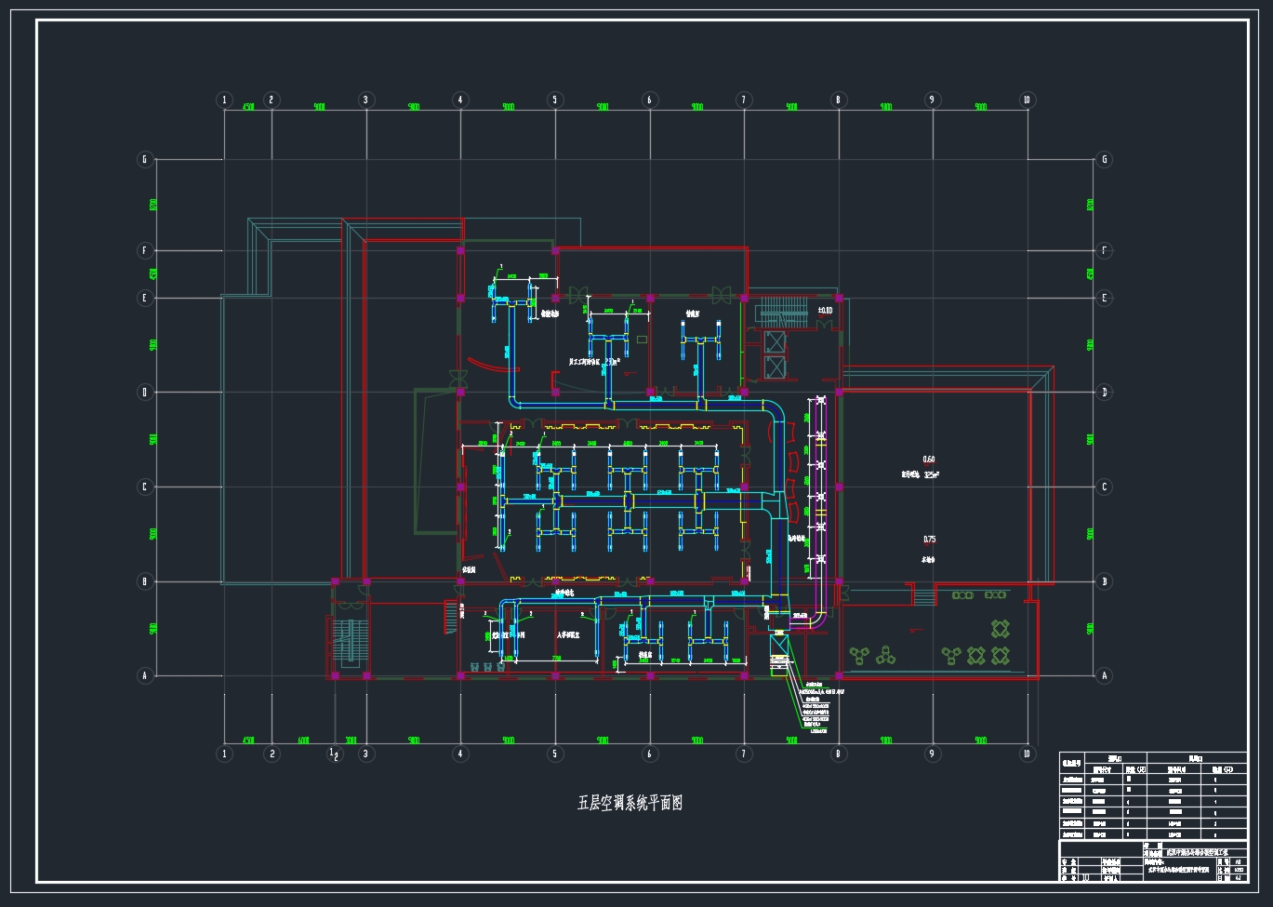Click the equipment schedule table header row

1152,758
